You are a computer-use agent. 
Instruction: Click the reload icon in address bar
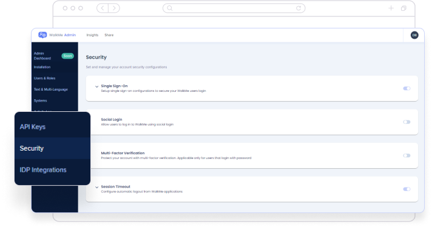click(299, 8)
